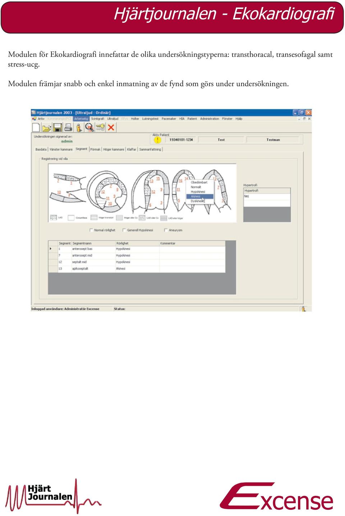345x516 pixels.
Task: Click the admin signature text
Action: (x=67, y=141)
